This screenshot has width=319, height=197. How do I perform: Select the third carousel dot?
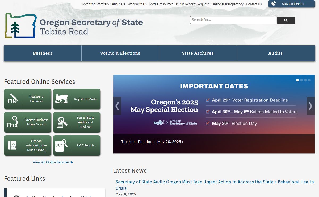(305, 80)
